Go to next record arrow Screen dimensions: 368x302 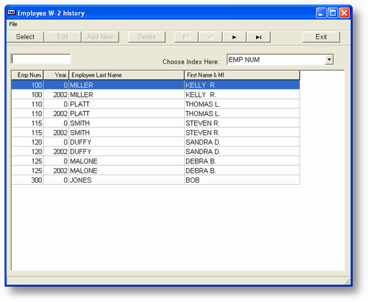pyautogui.click(x=234, y=37)
